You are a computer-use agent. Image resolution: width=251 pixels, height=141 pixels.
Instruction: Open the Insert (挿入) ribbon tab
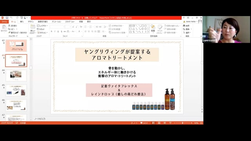pos(22,22)
